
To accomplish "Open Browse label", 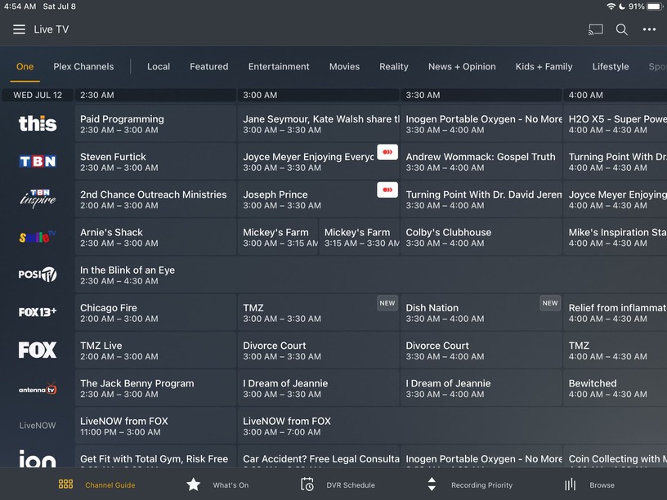I will point(602,485).
